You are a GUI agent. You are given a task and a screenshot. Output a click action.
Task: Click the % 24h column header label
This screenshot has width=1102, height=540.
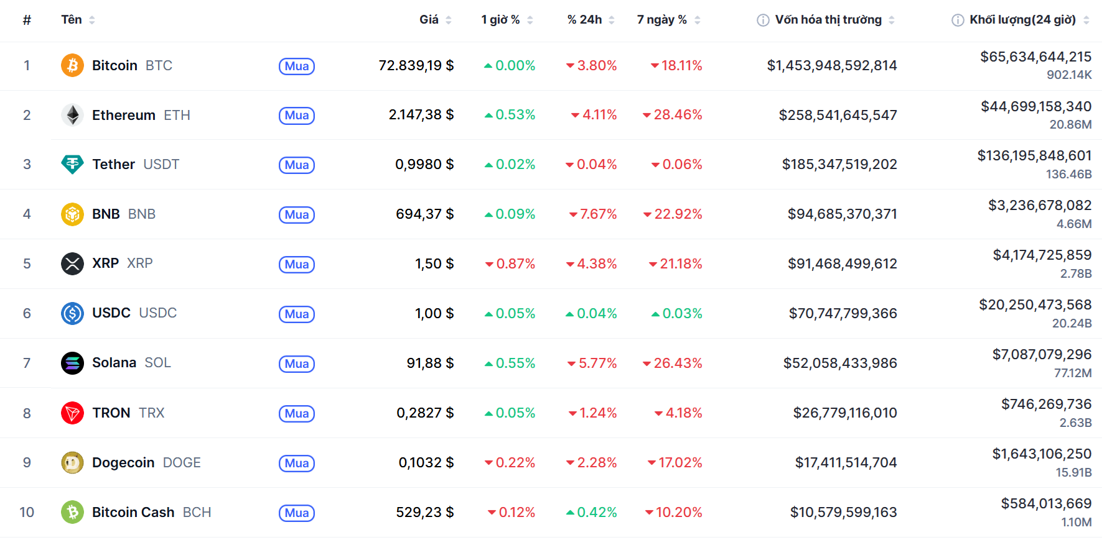(x=585, y=20)
